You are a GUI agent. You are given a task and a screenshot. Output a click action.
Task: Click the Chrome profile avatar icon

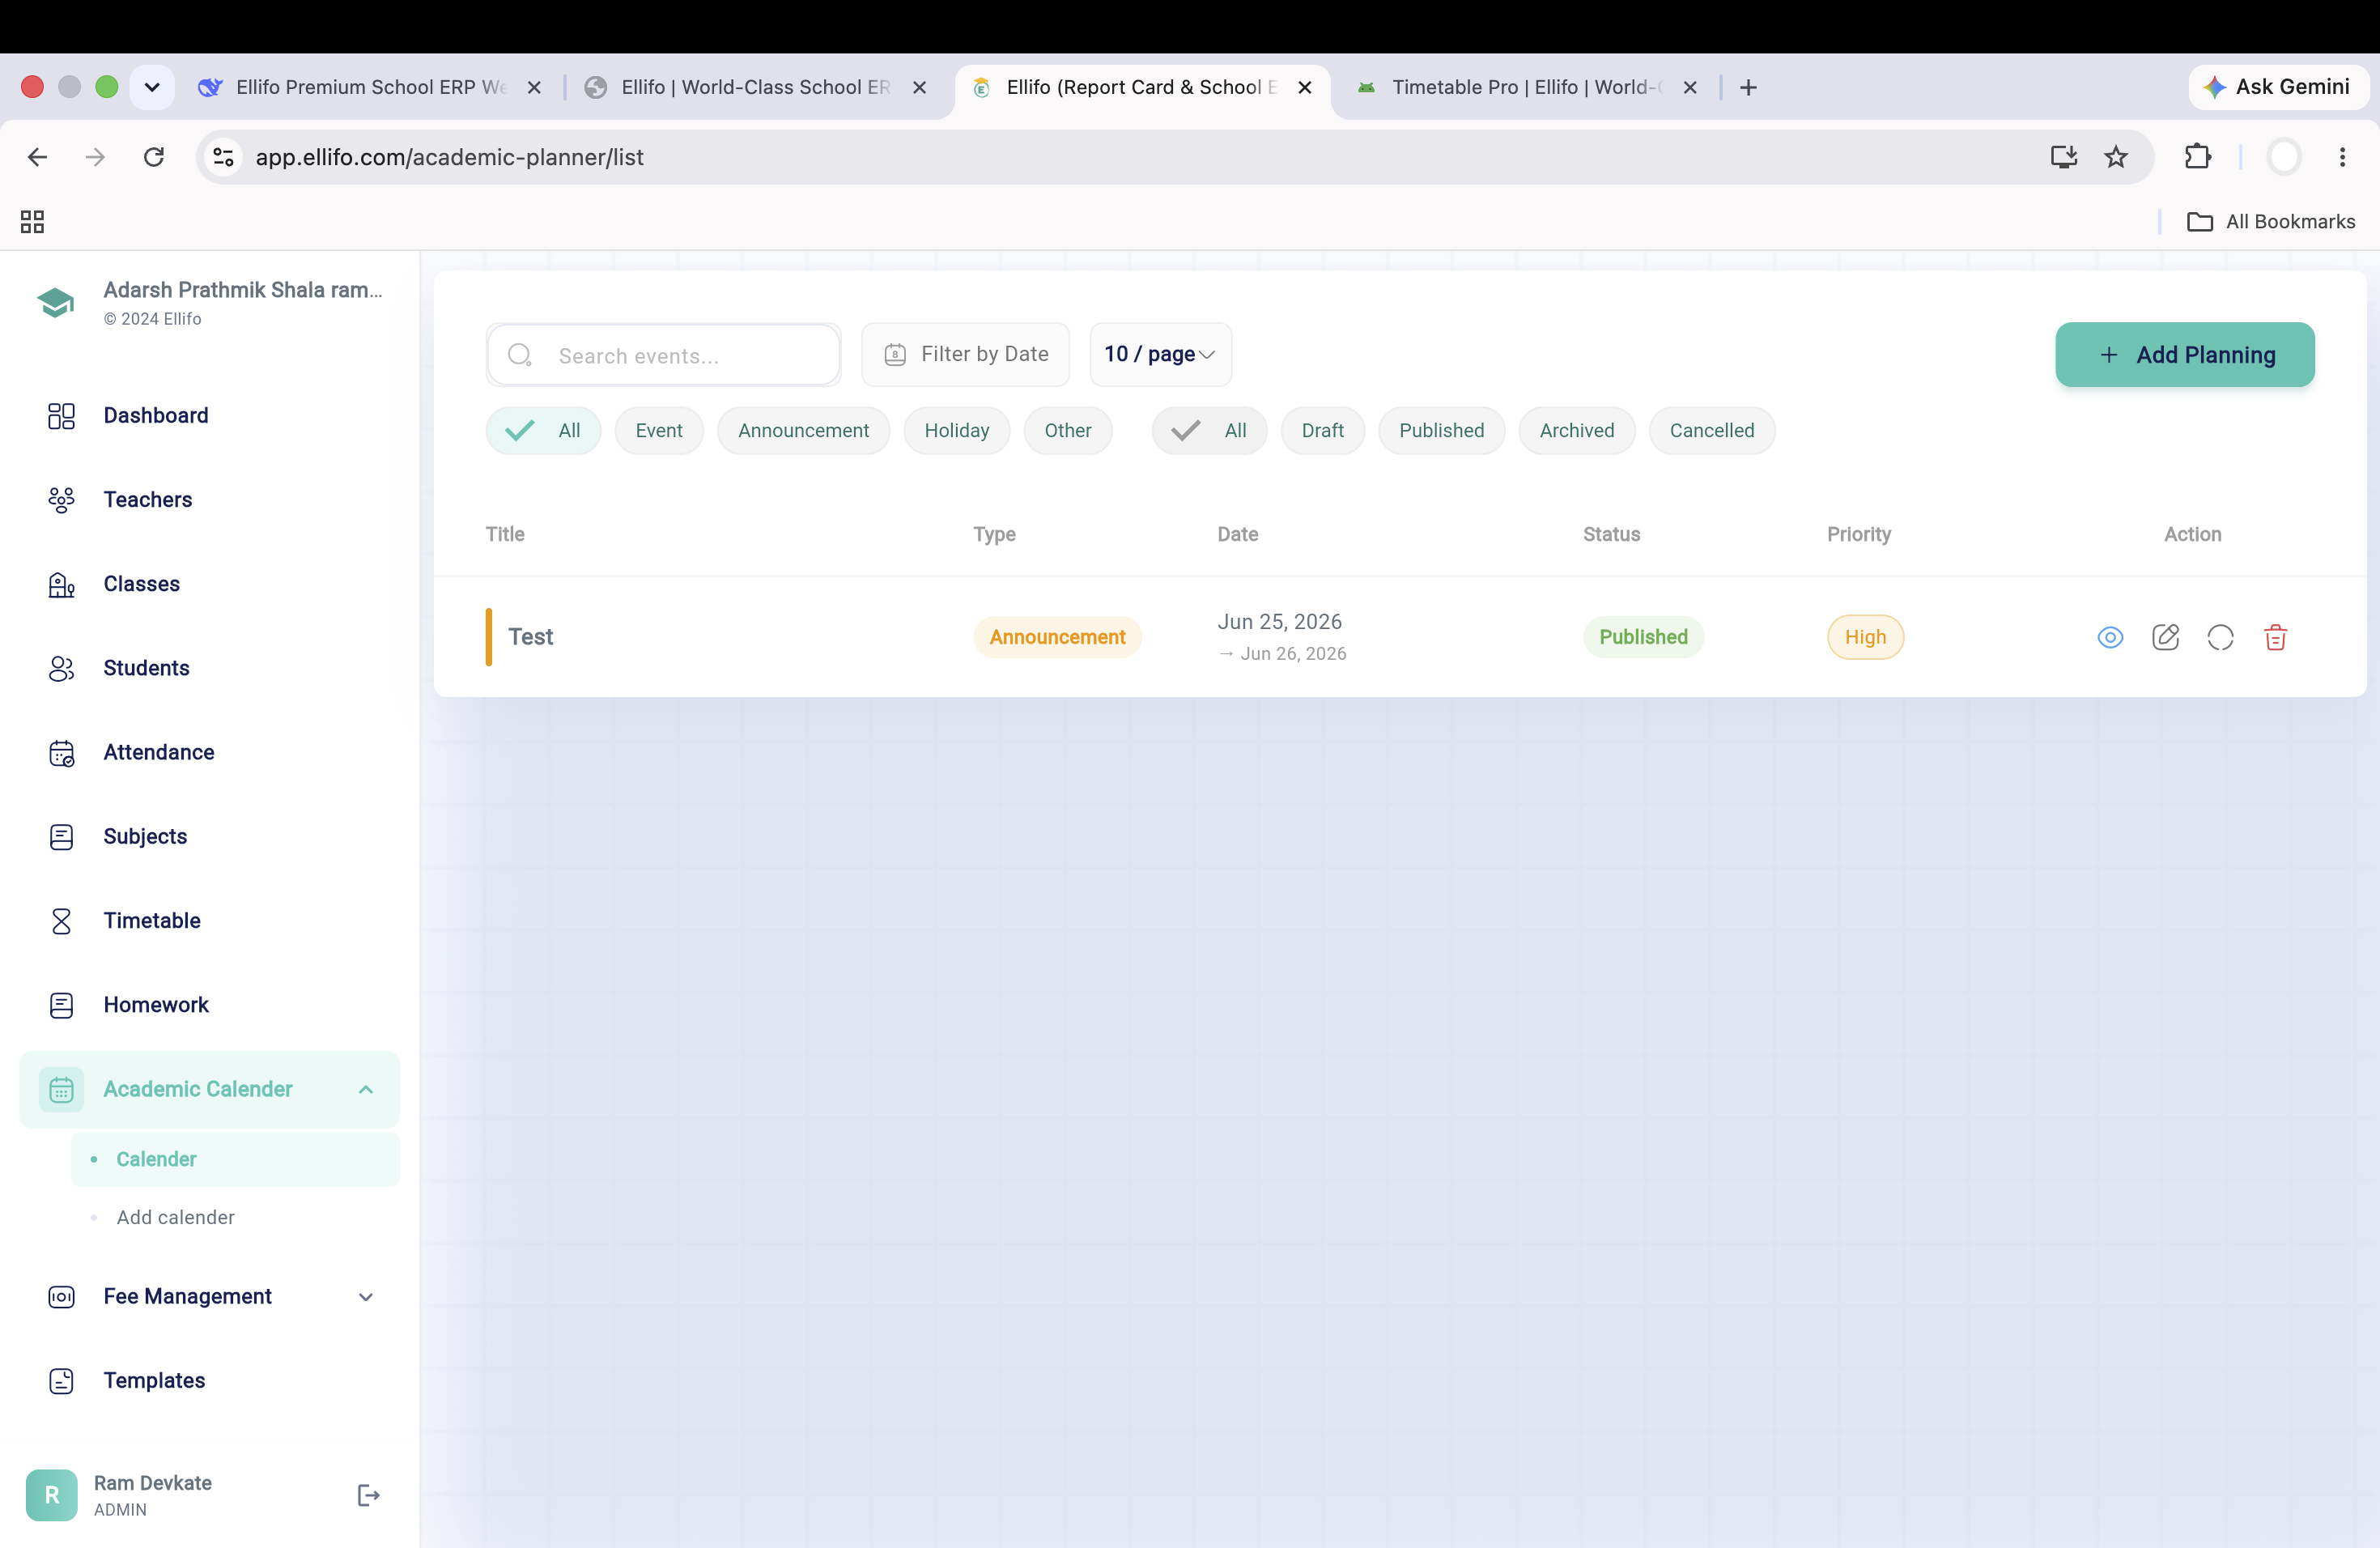[x=2283, y=157]
